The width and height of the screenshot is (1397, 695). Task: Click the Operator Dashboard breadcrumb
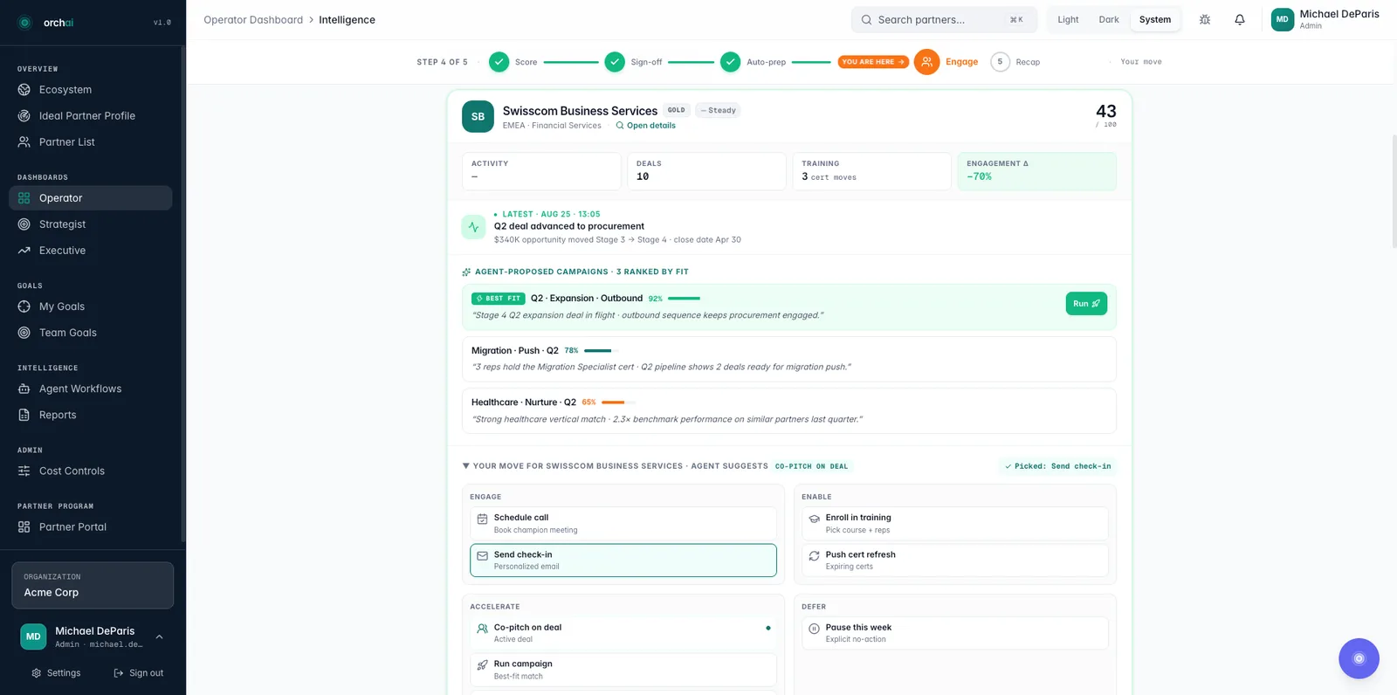pyautogui.click(x=253, y=20)
